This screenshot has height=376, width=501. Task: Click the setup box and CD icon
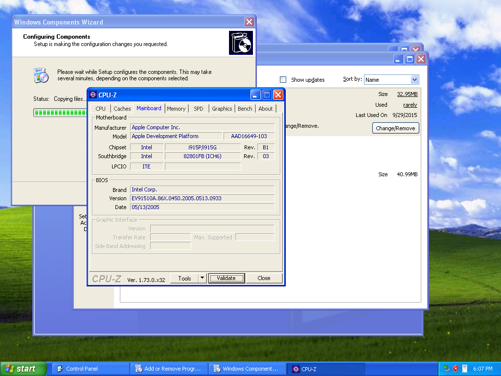[x=241, y=43]
